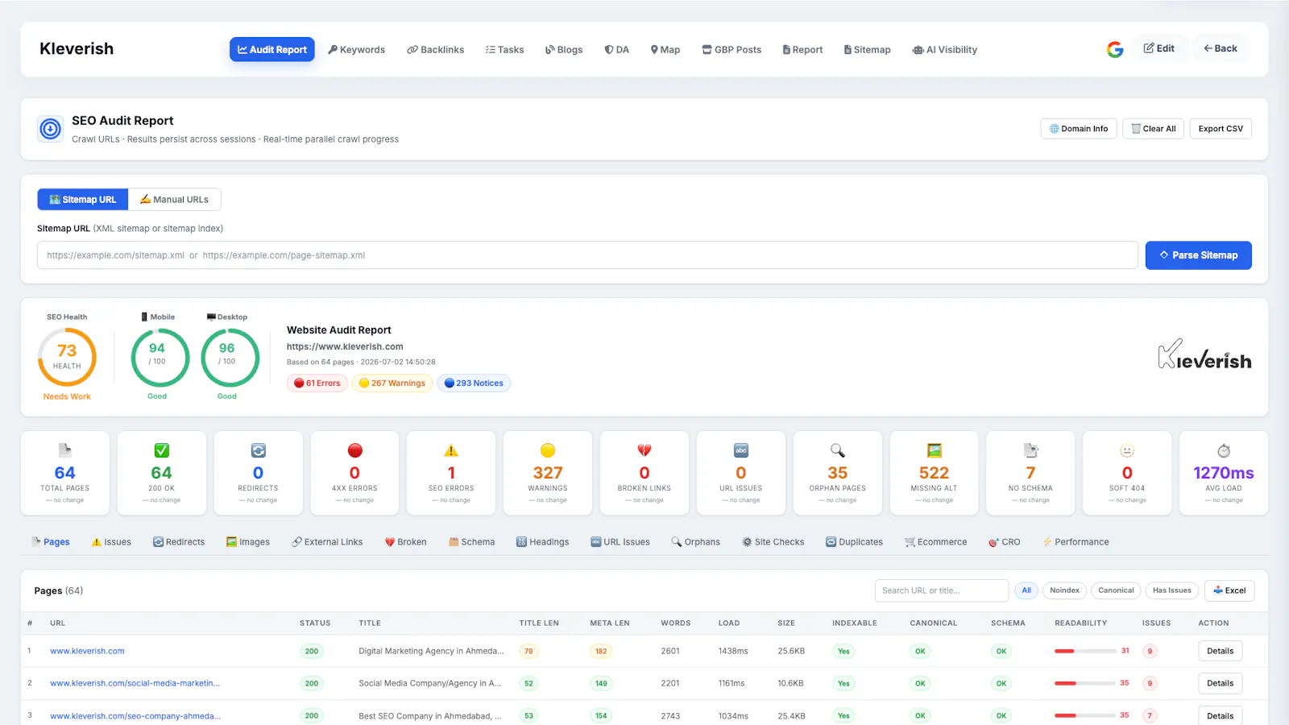This screenshot has height=725, width=1289.
Task: Click the Search URL or title field
Action: pyautogui.click(x=942, y=590)
